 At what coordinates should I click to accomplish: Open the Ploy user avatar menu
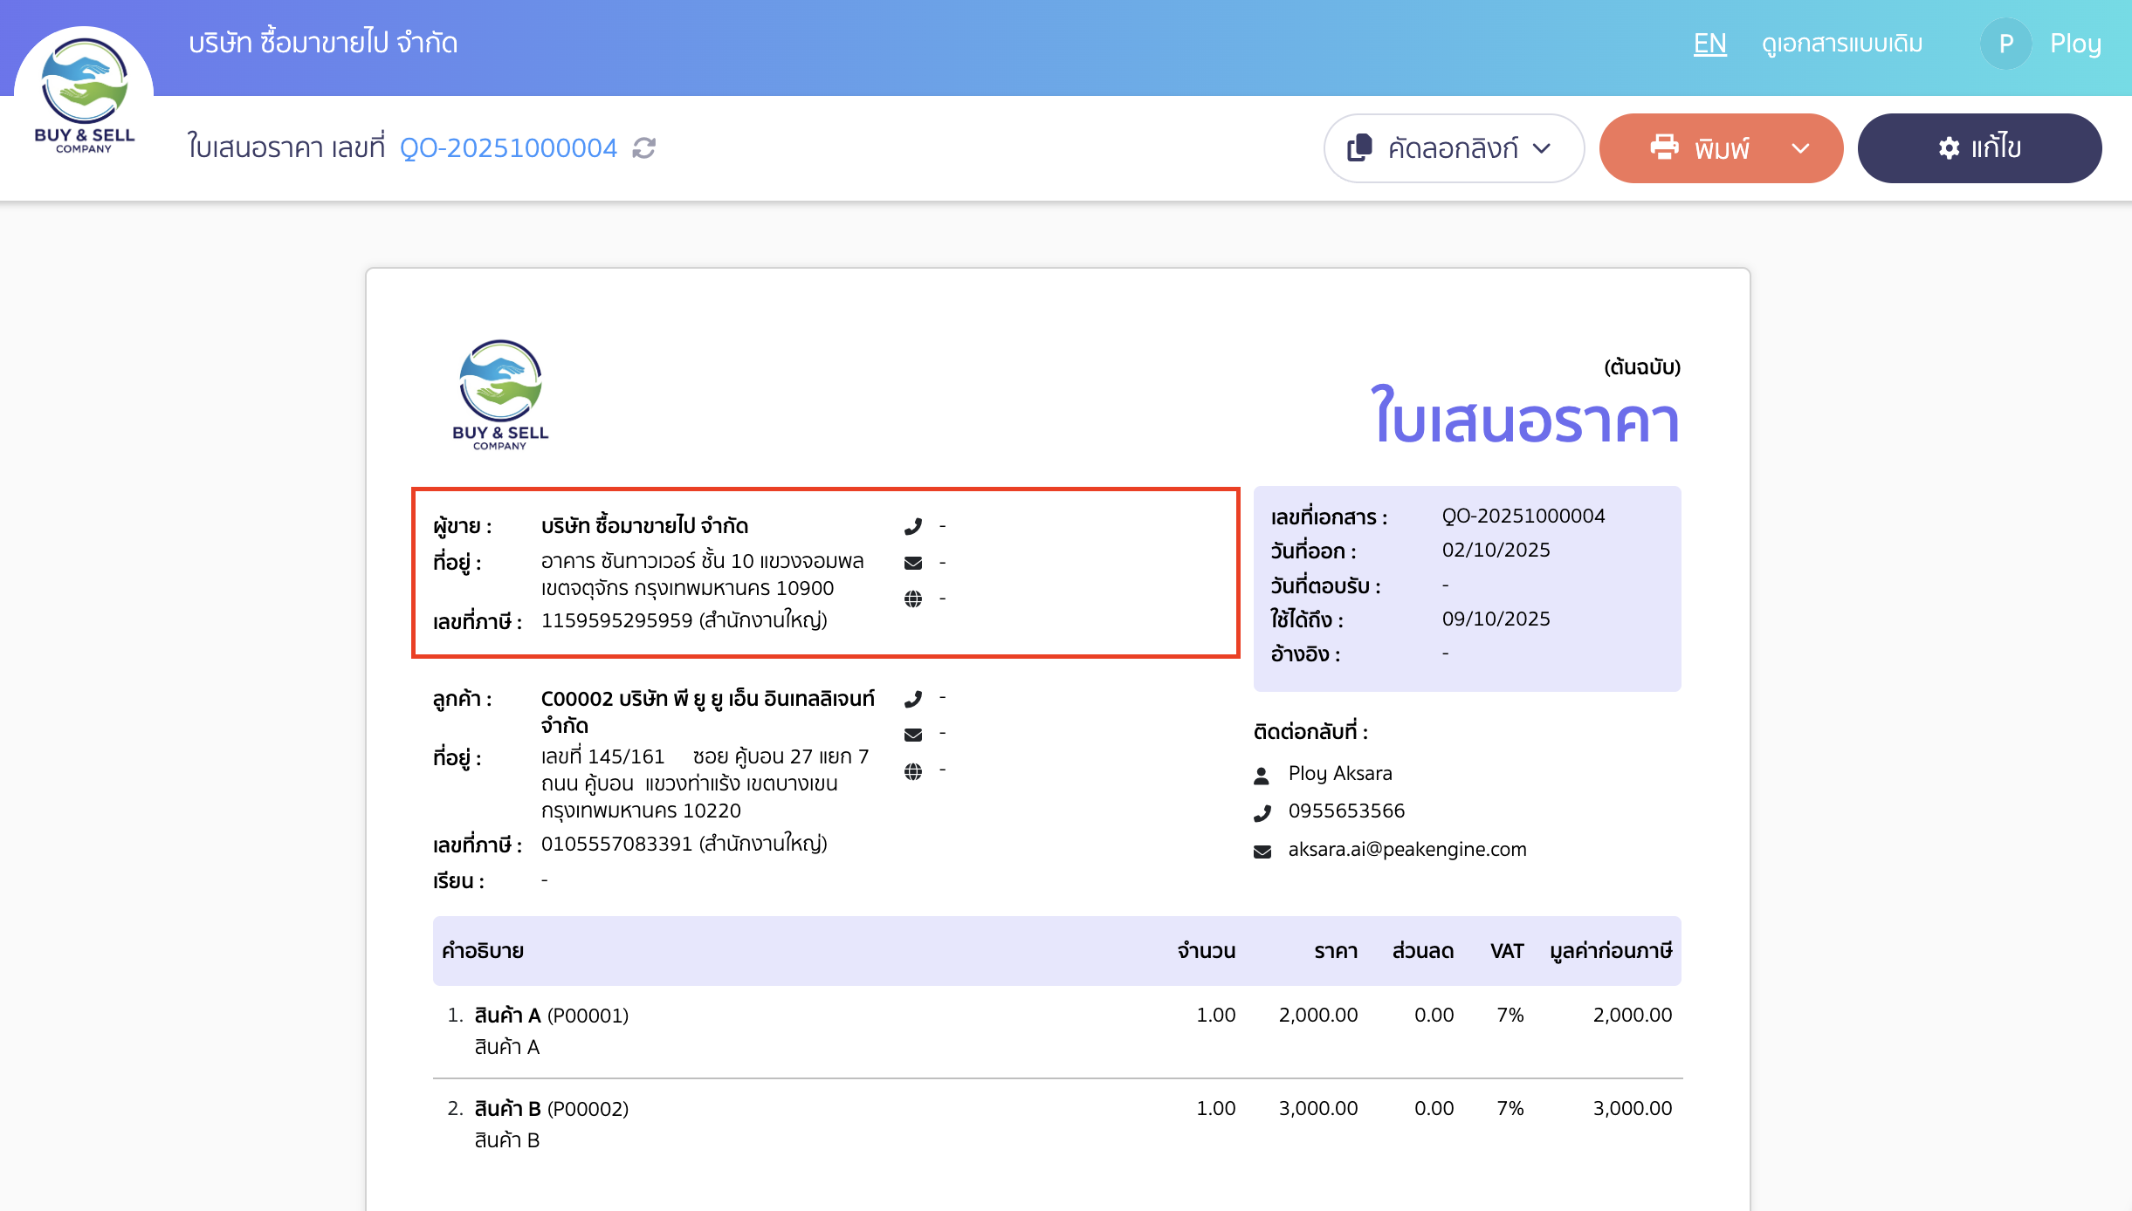pyautogui.click(x=2005, y=43)
